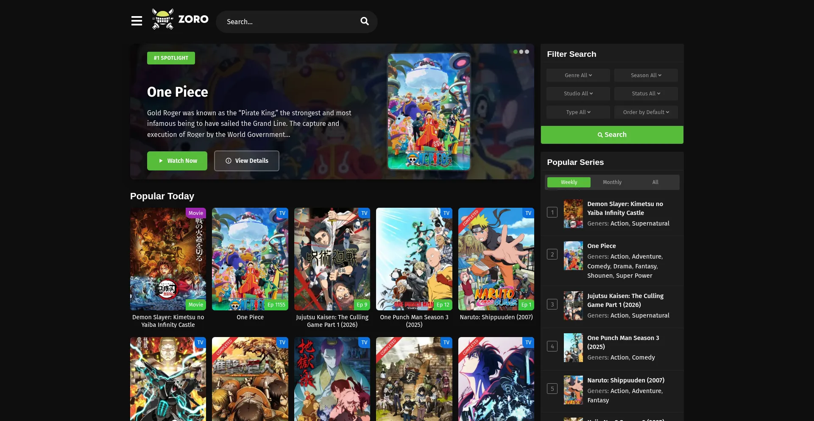Click rank number 3 box in Popular Series
The width and height of the screenshot is (814, 421).
[552, 304]
